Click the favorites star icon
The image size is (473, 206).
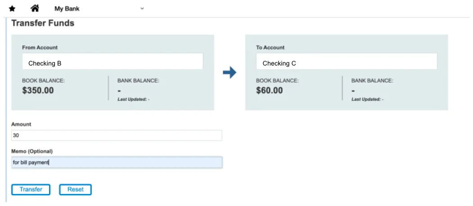[12, 9]
